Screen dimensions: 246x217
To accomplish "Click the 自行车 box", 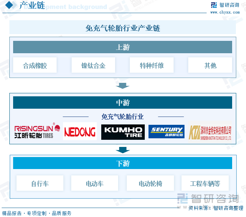I will [x=40, y=183].
